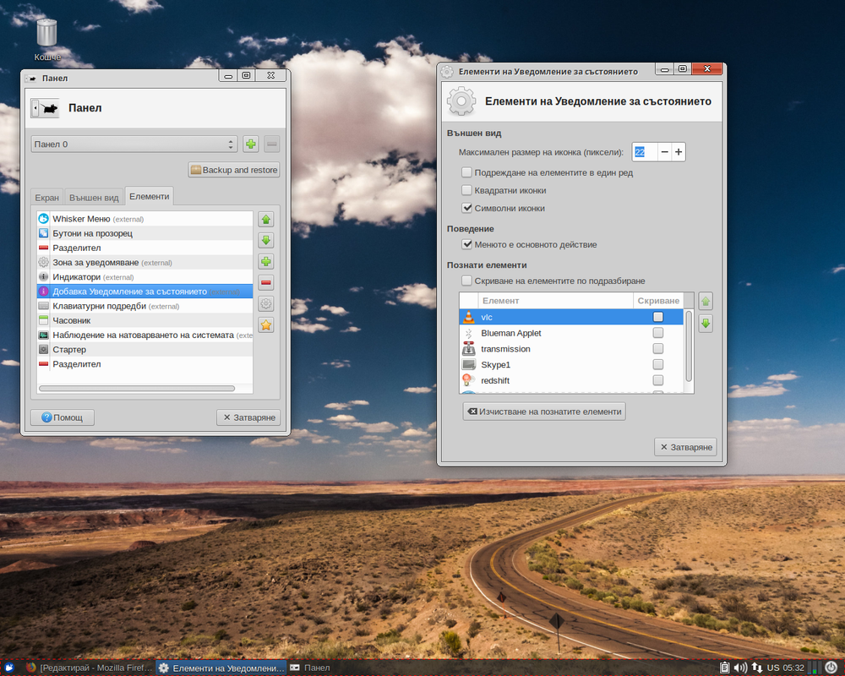Click Backup and restore button
The height and width of the screenshot is (676, 845).
click(x=234, y=170)
